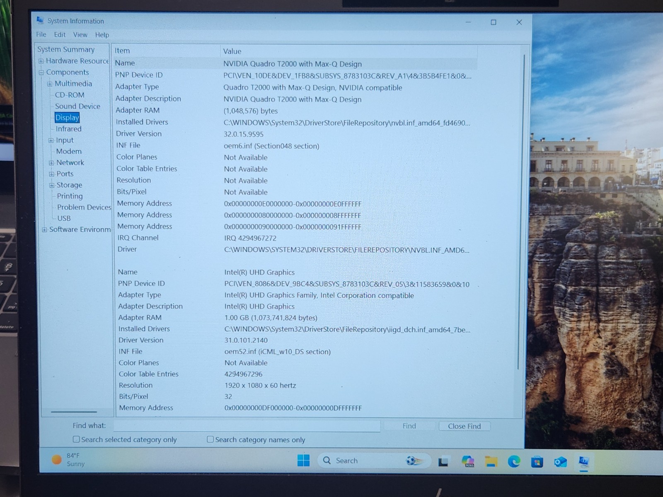Expand the Multimedia node
The width and height of the screenshot is (663, 497).
(x=50, y=84)
